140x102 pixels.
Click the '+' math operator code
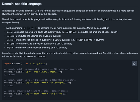(x=24, y=28)
